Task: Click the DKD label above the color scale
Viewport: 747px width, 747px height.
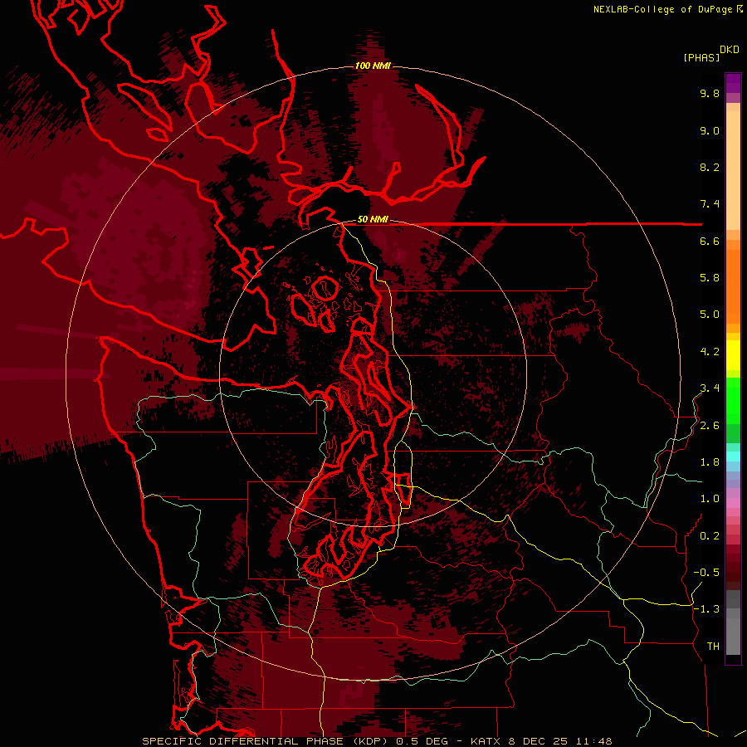Action: coord(730,50)
